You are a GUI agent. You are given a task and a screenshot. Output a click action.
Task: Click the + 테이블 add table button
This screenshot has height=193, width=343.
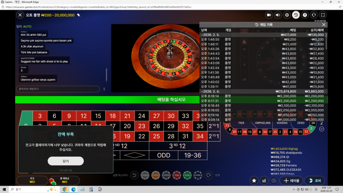click(x=291, y=181)
